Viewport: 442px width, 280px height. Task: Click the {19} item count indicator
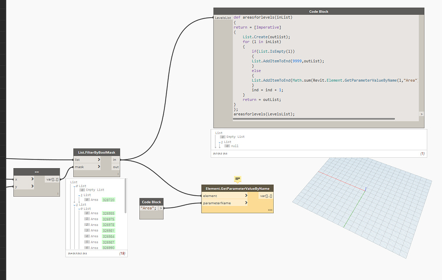123,252
